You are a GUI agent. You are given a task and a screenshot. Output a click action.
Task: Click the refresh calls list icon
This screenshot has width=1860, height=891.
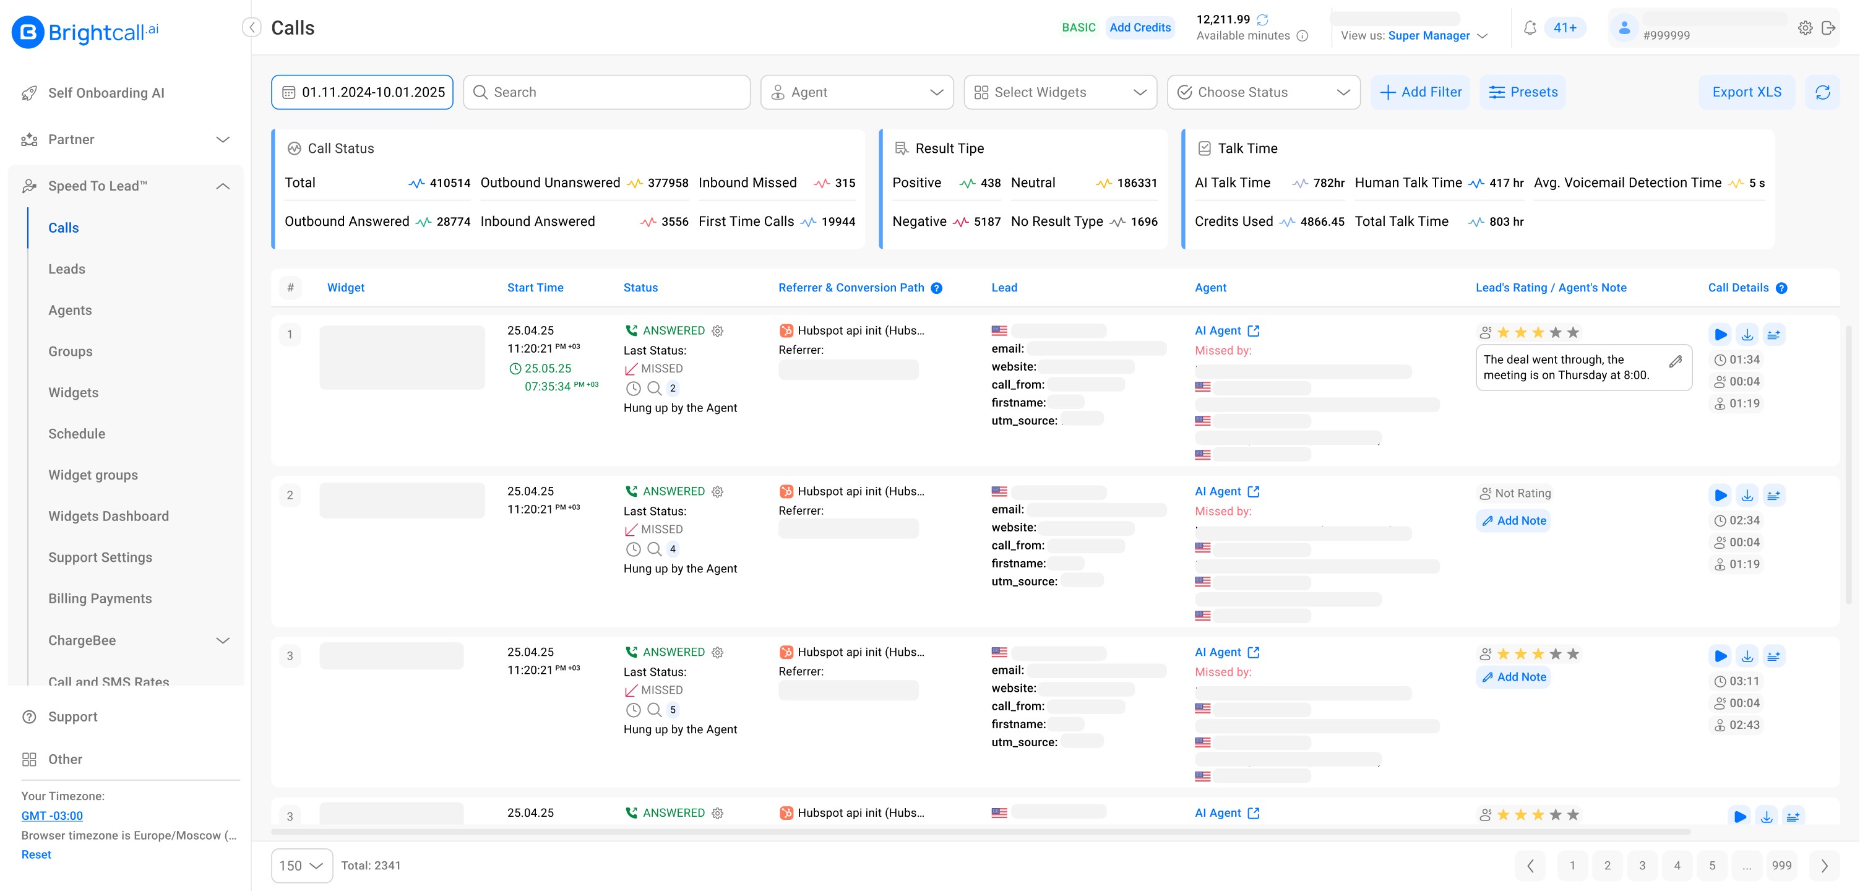click(x=1822, y=92)
